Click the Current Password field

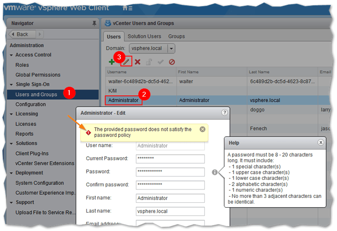(170, 159)
